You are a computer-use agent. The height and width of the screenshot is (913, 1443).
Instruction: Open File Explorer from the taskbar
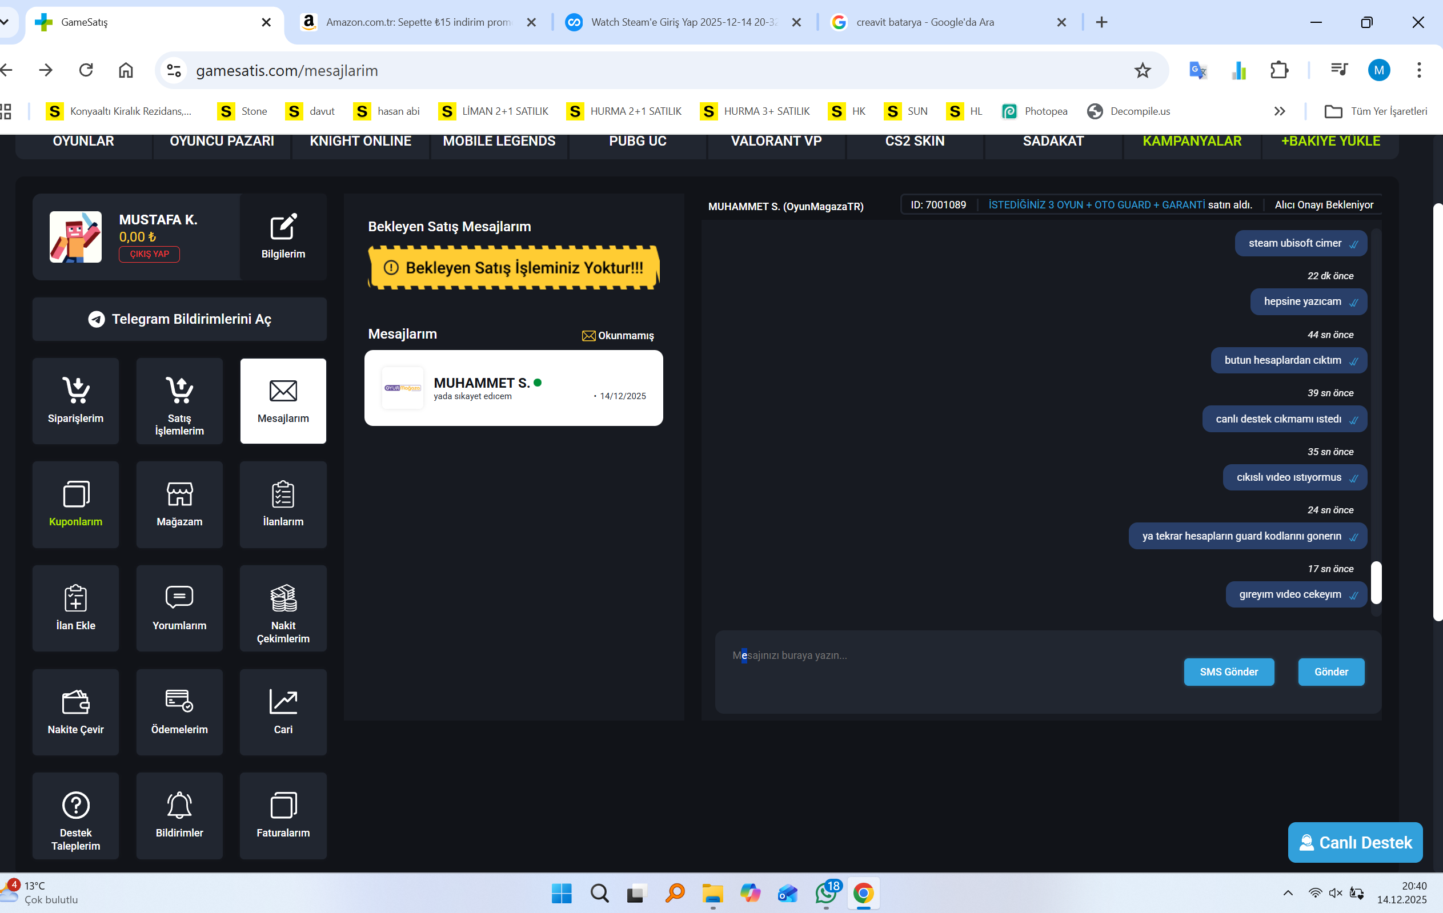[712, 893]
